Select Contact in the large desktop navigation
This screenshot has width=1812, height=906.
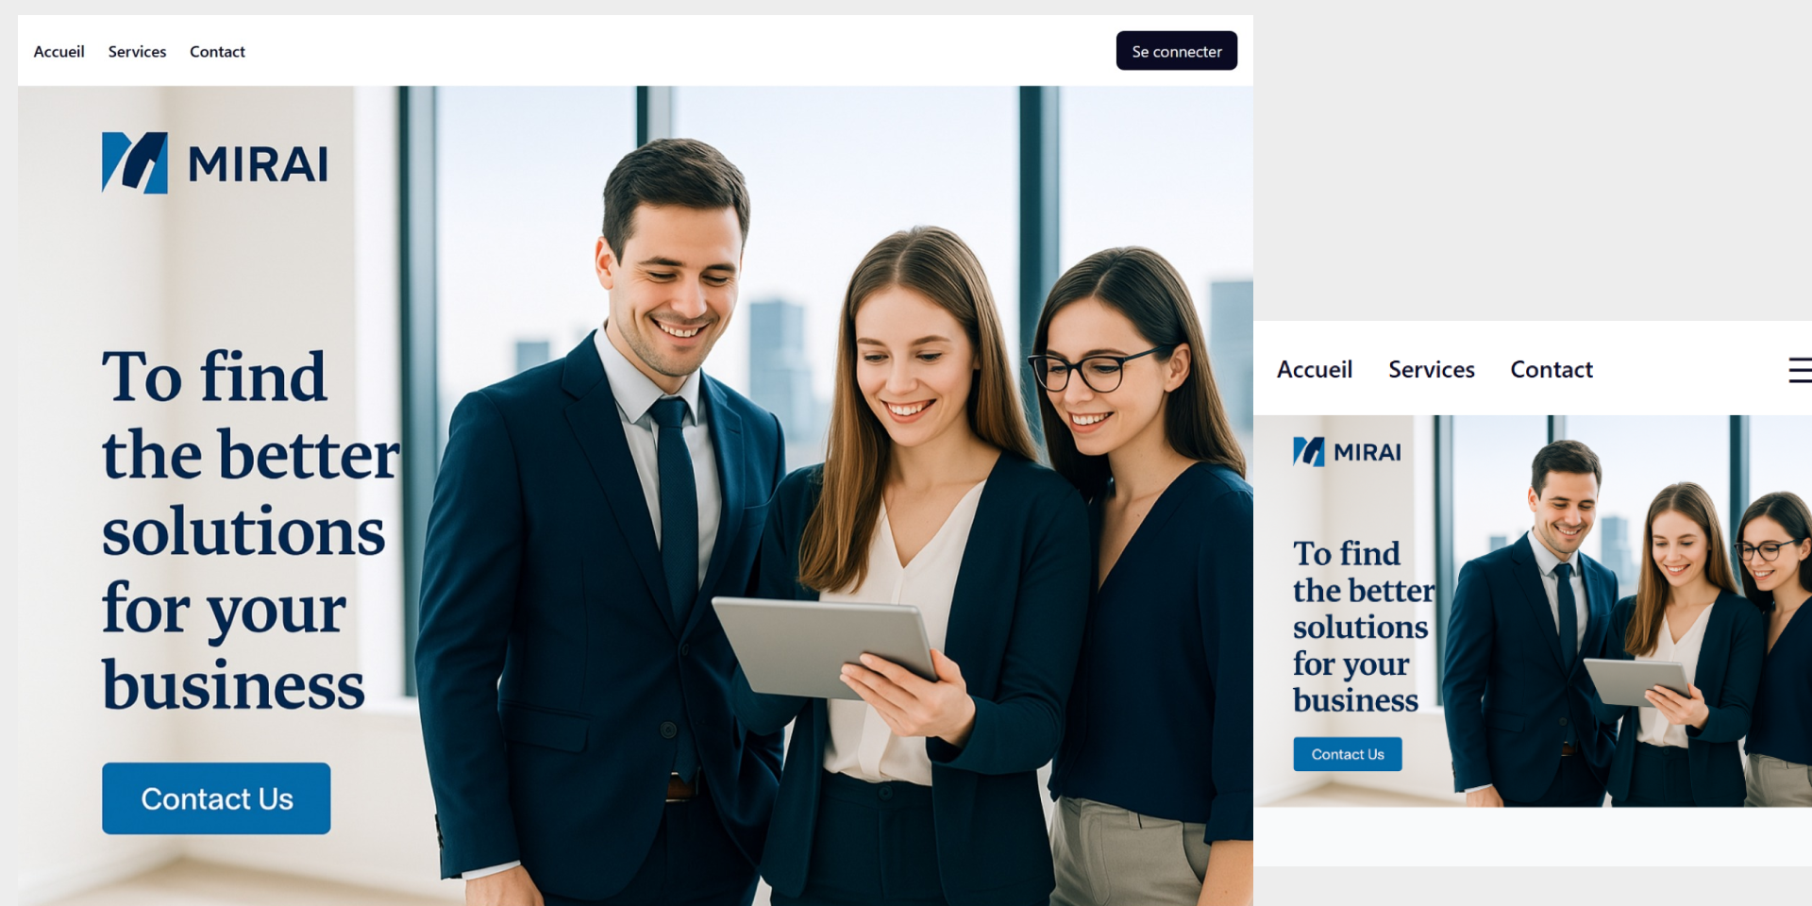pos(217,52)
